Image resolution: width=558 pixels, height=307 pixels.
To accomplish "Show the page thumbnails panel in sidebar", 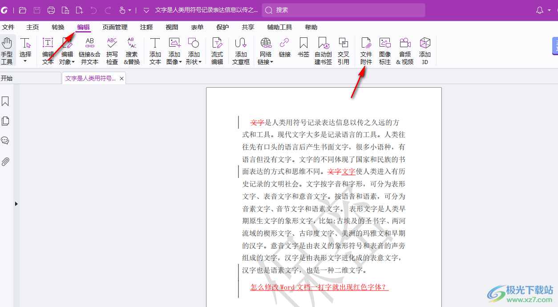I will [5, 121].
